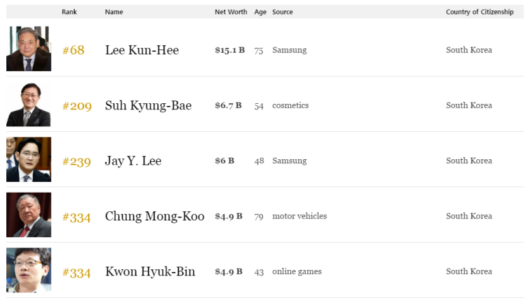529x300 pixels.
Task: Click the #68 rank number
Action: coord(73,51)
